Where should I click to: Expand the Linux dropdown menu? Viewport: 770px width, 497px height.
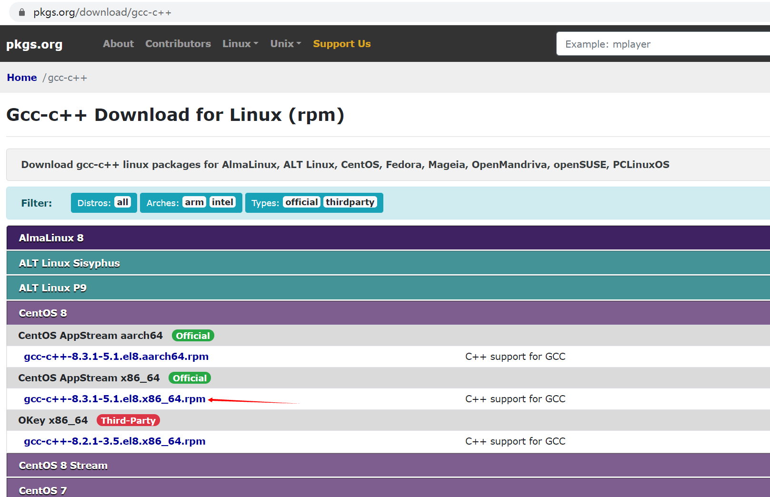click(240, 44)
